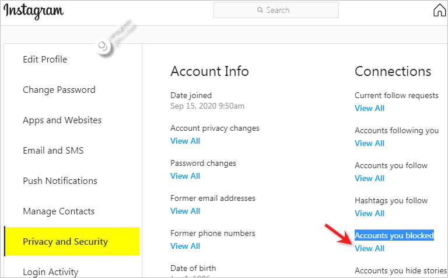448x278 pixels.
Task: View All account privacy changes
Action: (x=185, y=141)
